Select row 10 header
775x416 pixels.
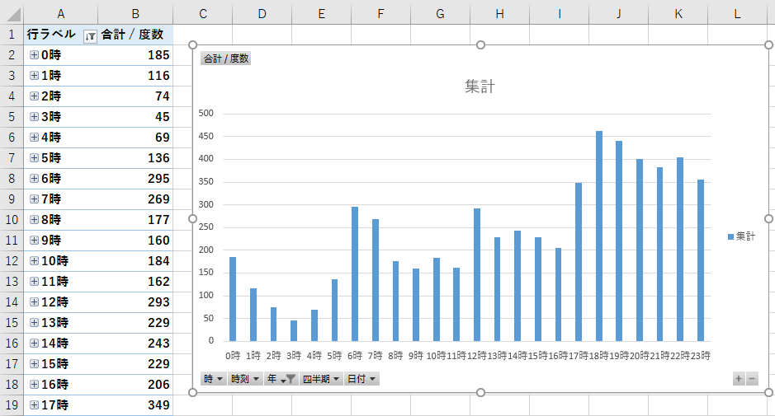12,220
